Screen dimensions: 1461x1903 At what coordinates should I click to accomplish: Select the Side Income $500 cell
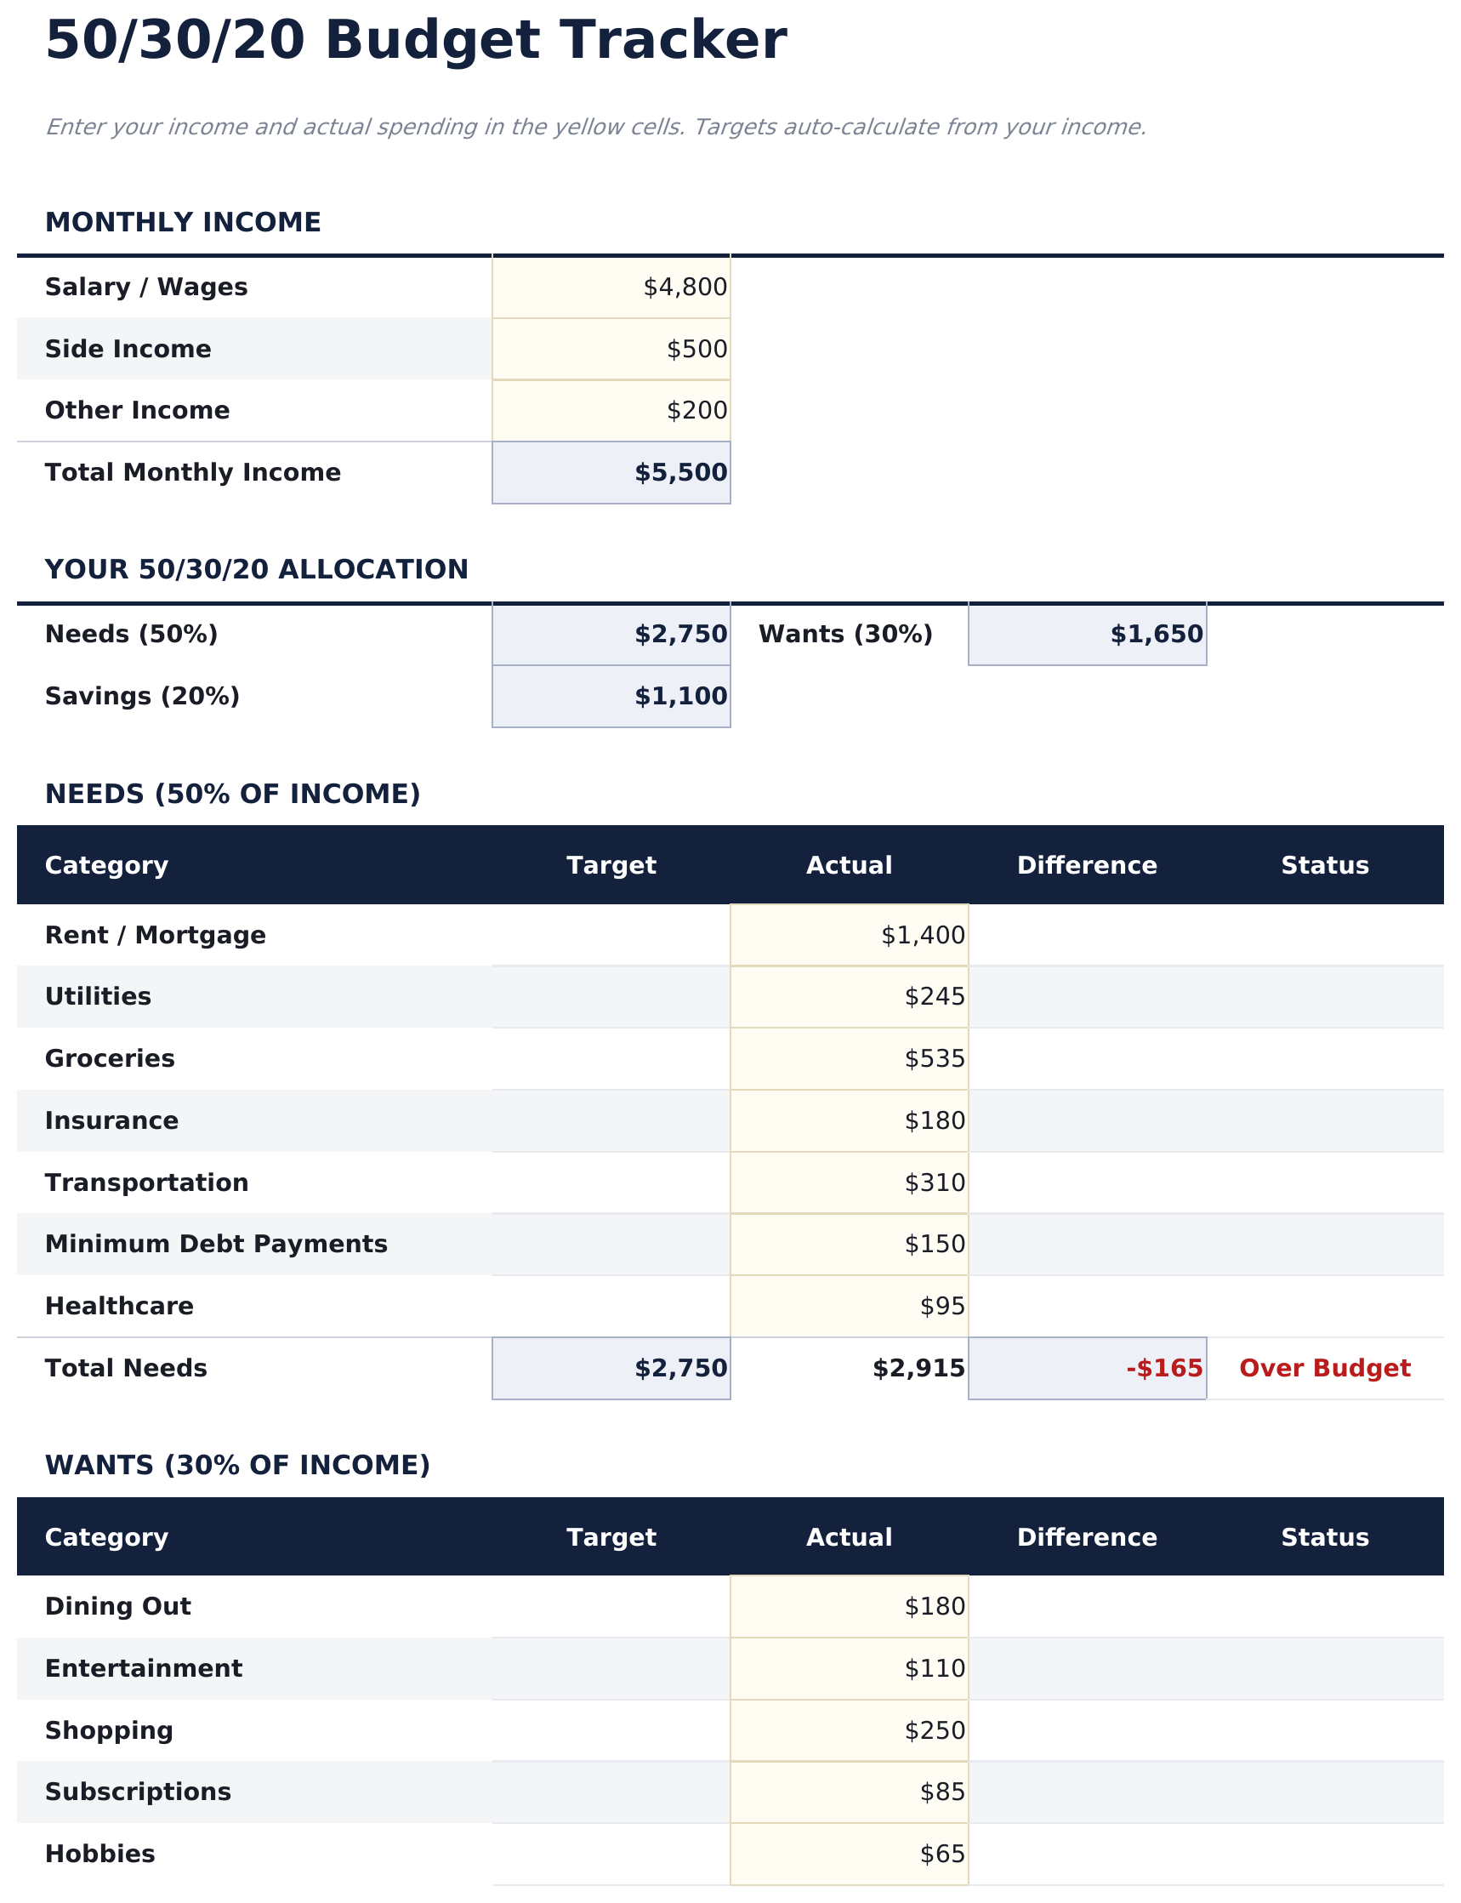(611, 349)
